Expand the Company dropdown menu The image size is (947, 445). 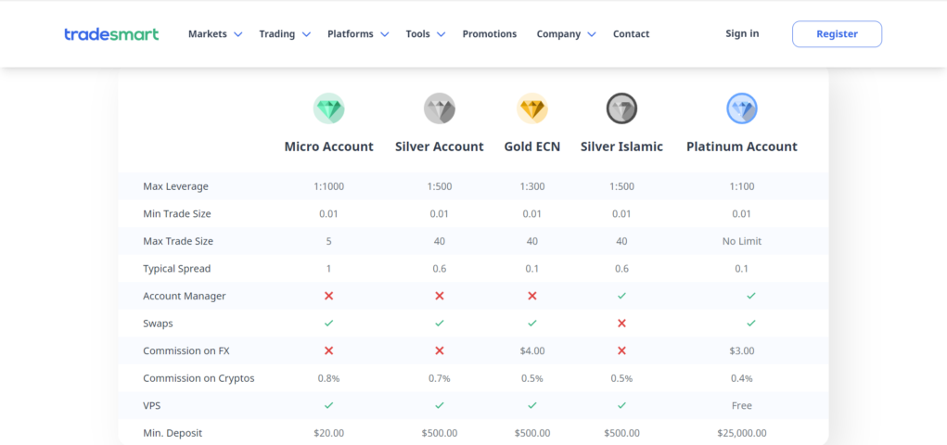pos(566,33)
